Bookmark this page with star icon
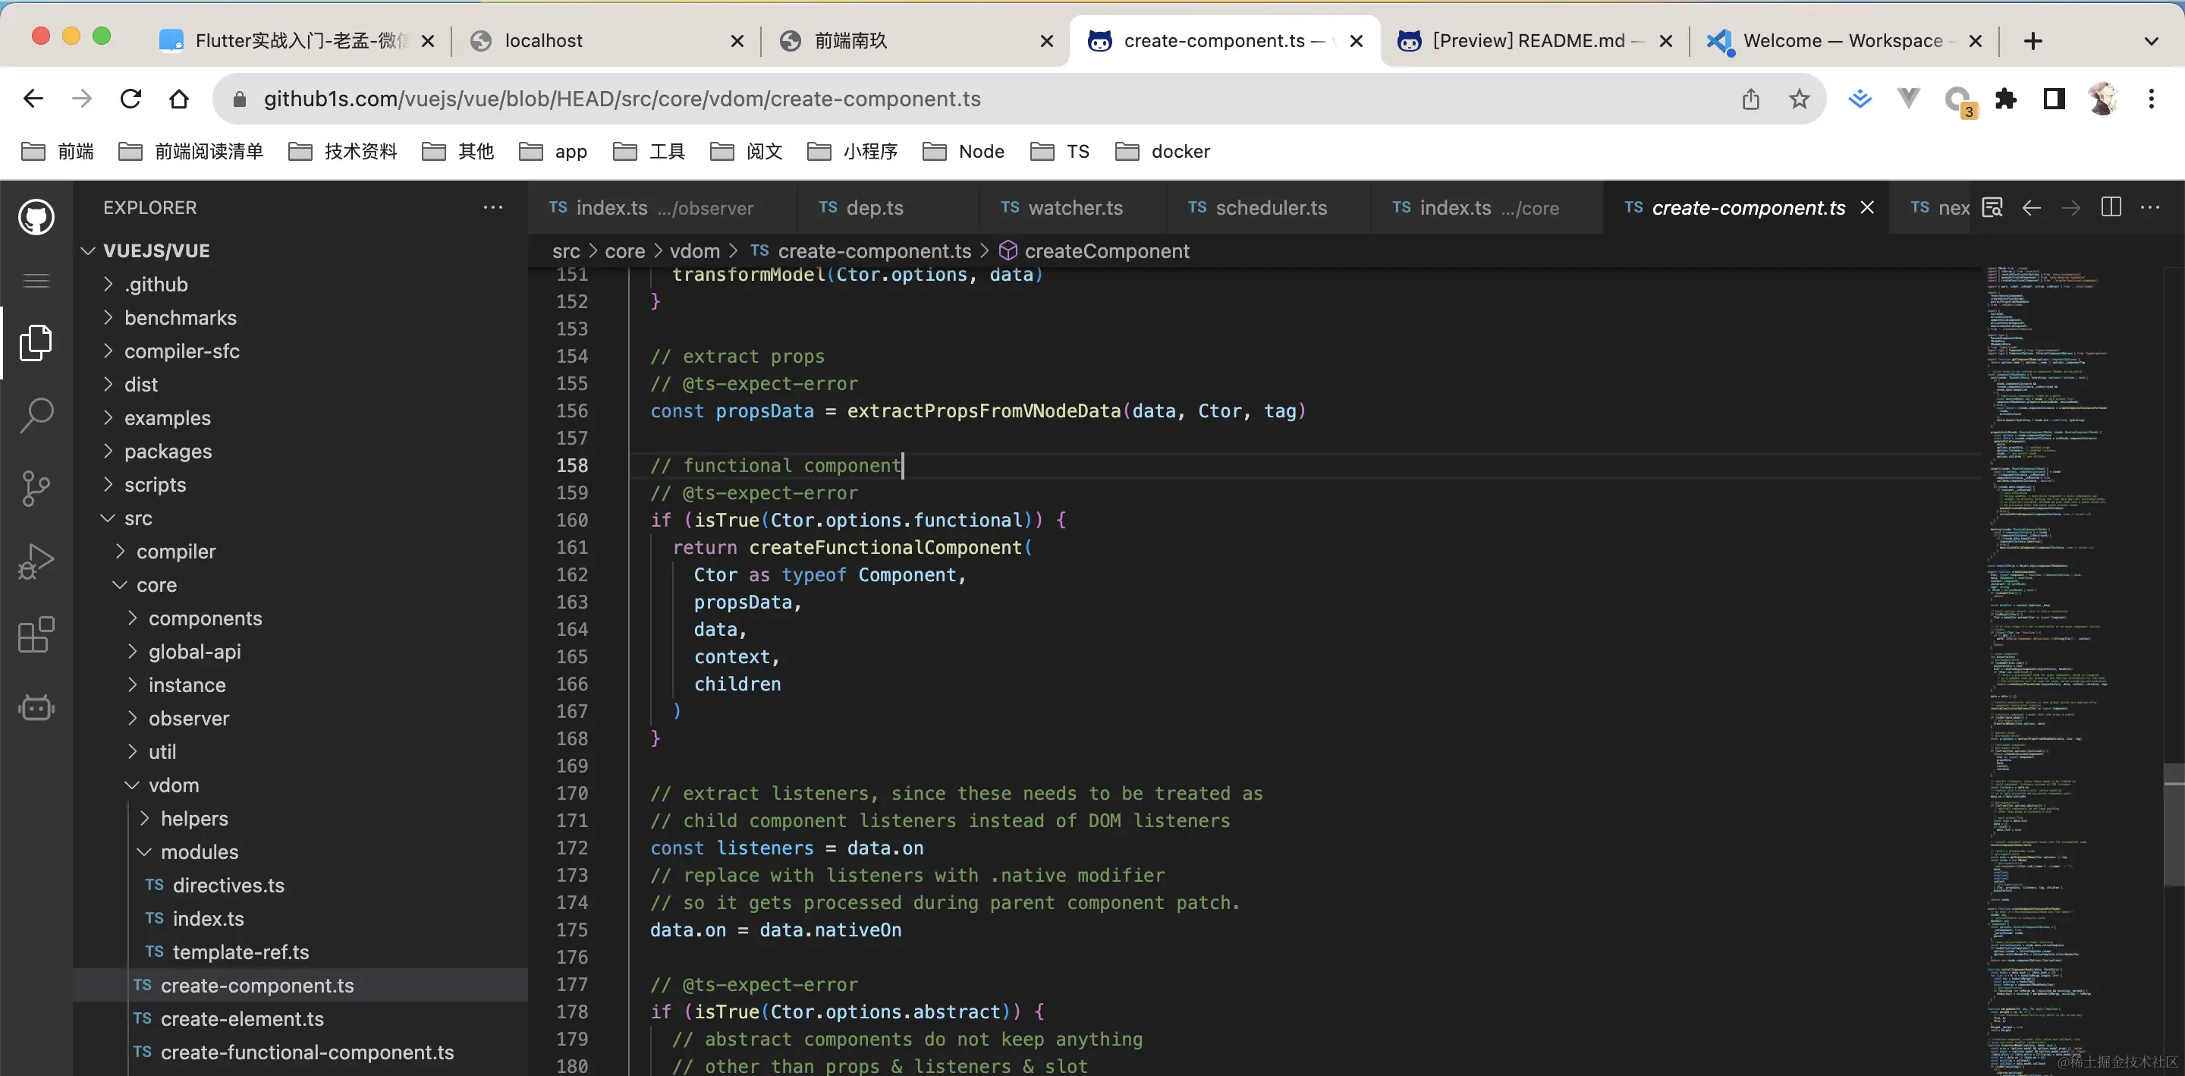The height and width of the screenshot is (1076, 2185). click(1799, 99)
